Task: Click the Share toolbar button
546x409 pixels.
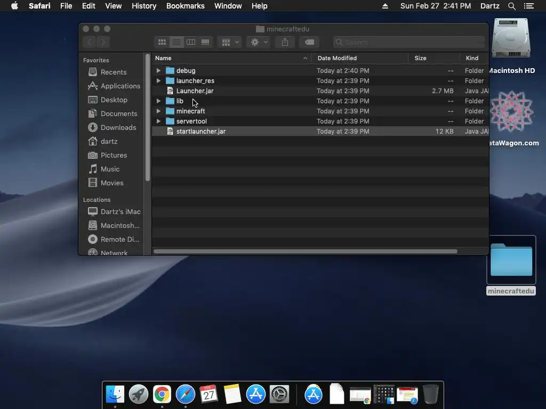Action: pos(285,42)
